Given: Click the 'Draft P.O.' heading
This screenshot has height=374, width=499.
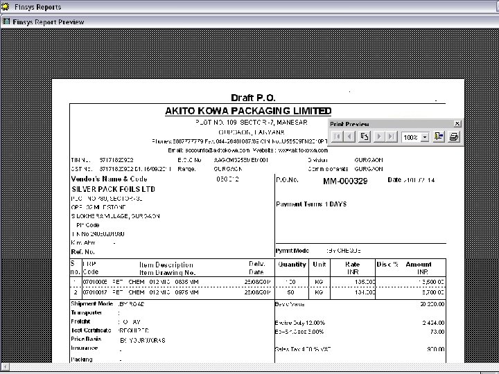Looking at the screenshot, I should [x=253, y=98].
